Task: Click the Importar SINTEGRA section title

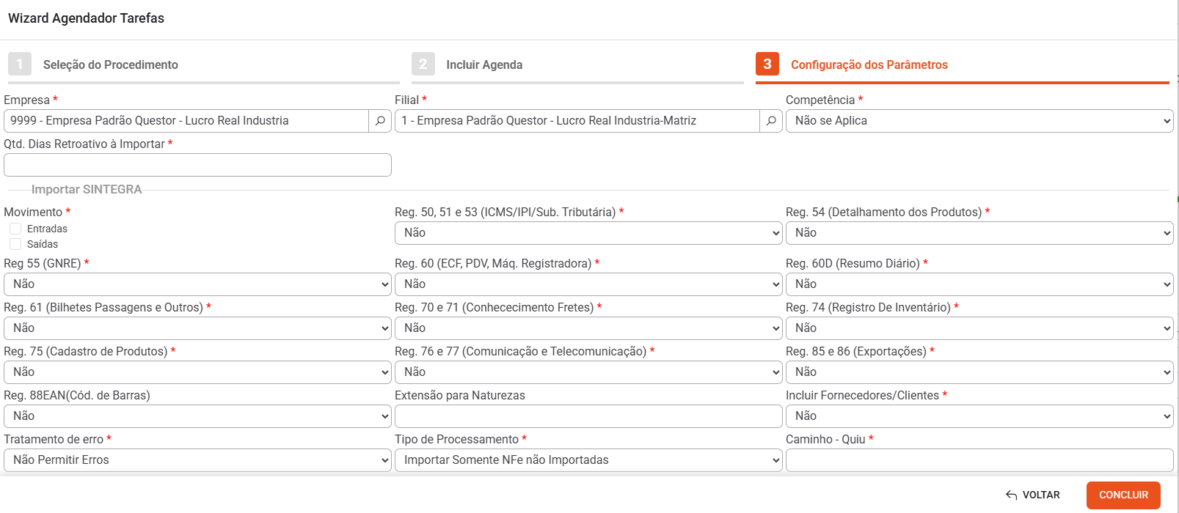Action: 87,189
